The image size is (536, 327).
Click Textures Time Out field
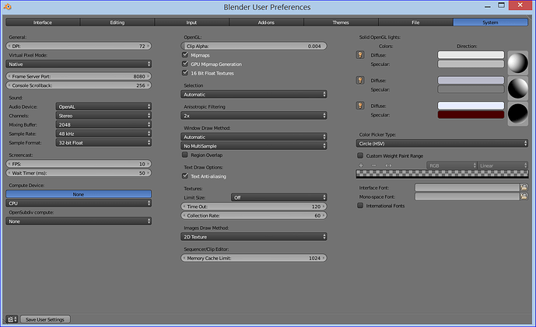(x=254, y=206)
